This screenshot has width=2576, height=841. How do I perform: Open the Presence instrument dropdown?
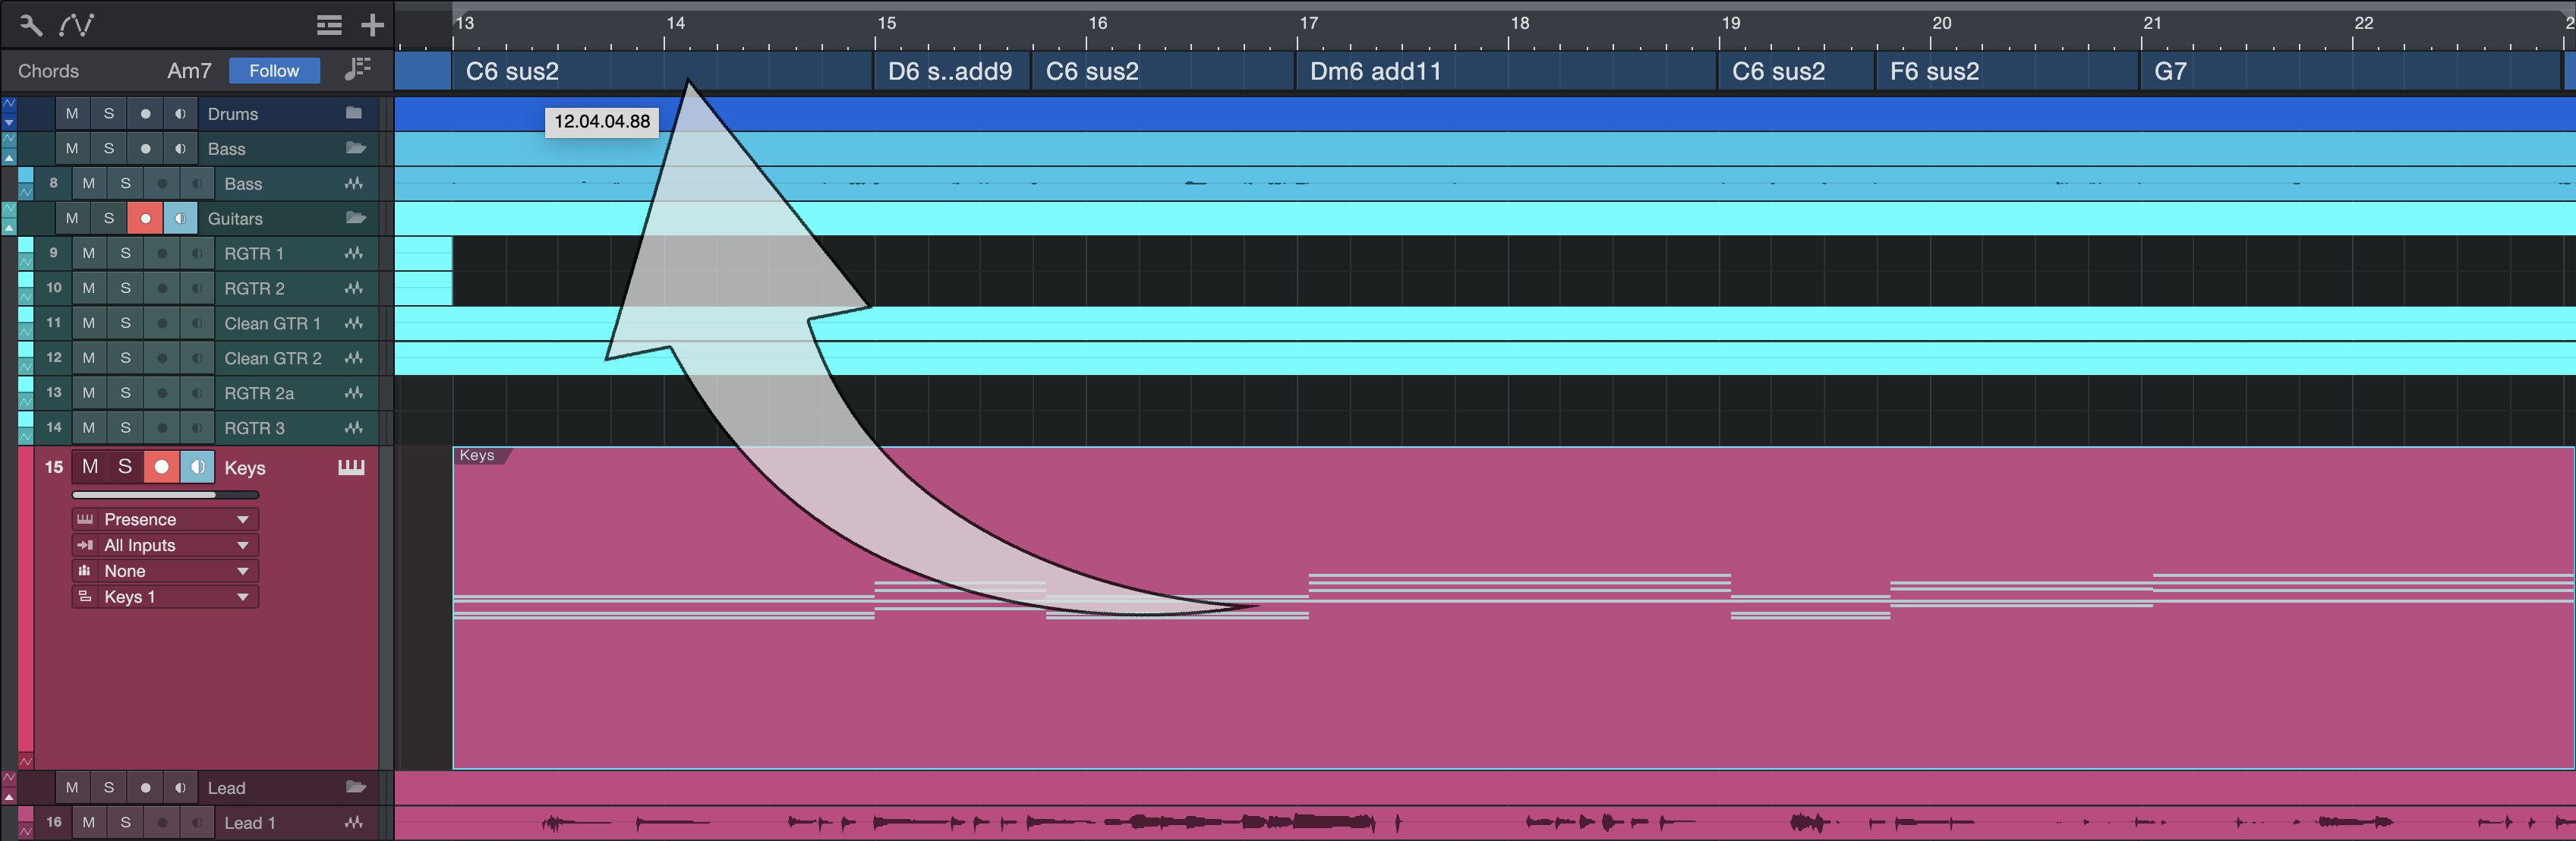(165, 519)
